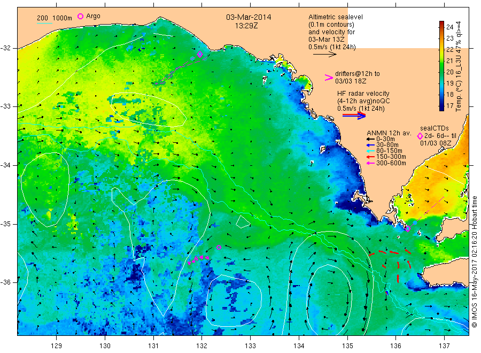Viewport: 481px width, 353px height.
Task: Click the '17' color bar tick label
Action: coord(449,105)
